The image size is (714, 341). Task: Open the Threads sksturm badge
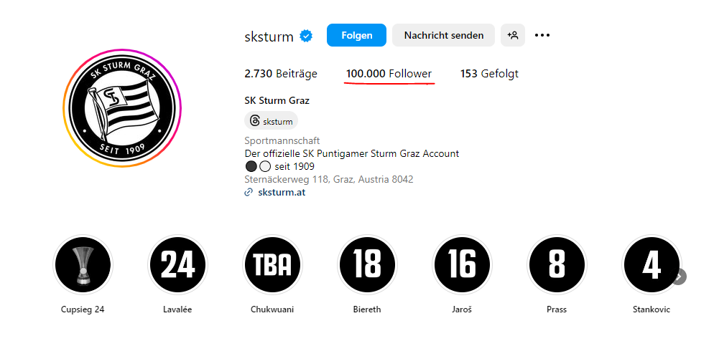(272, 121)
